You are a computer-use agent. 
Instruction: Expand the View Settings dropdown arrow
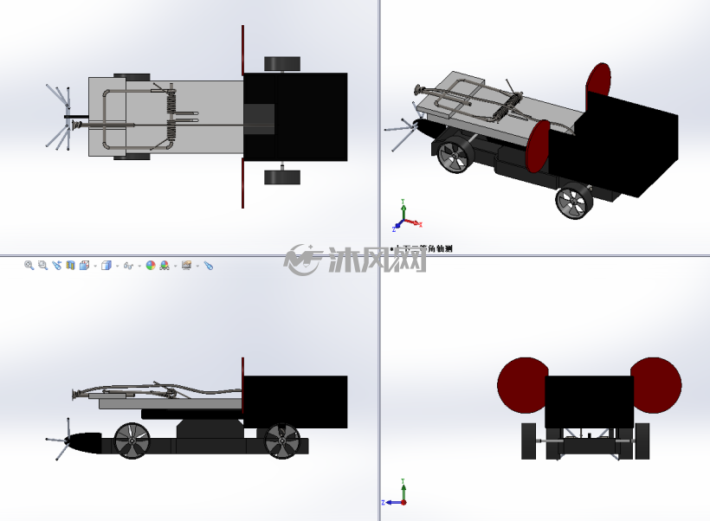click(197, 267)
